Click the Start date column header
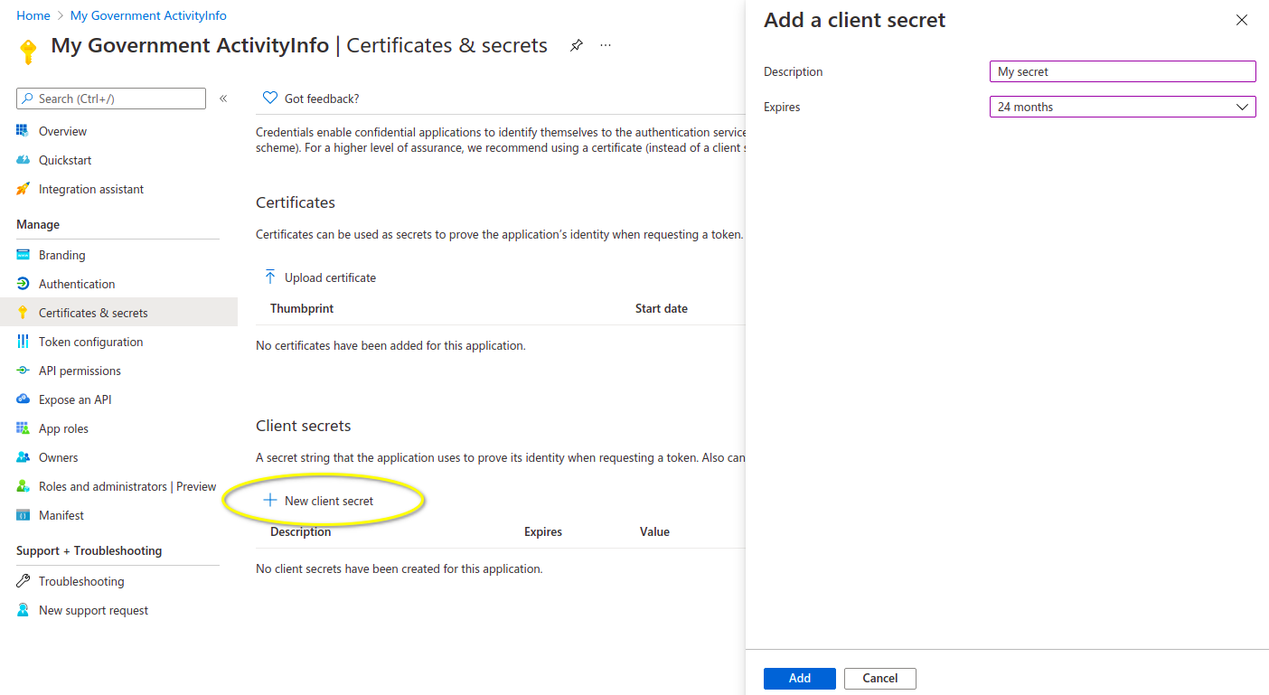 [x=662, y=308]
